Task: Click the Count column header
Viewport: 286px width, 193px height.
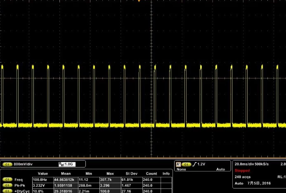Action: click(x=151, y=174)
